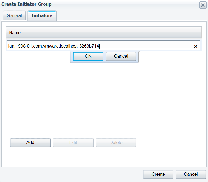Click the Add initiator button
This screenshot has height=182, width=208.
click(x=30, y=143)
